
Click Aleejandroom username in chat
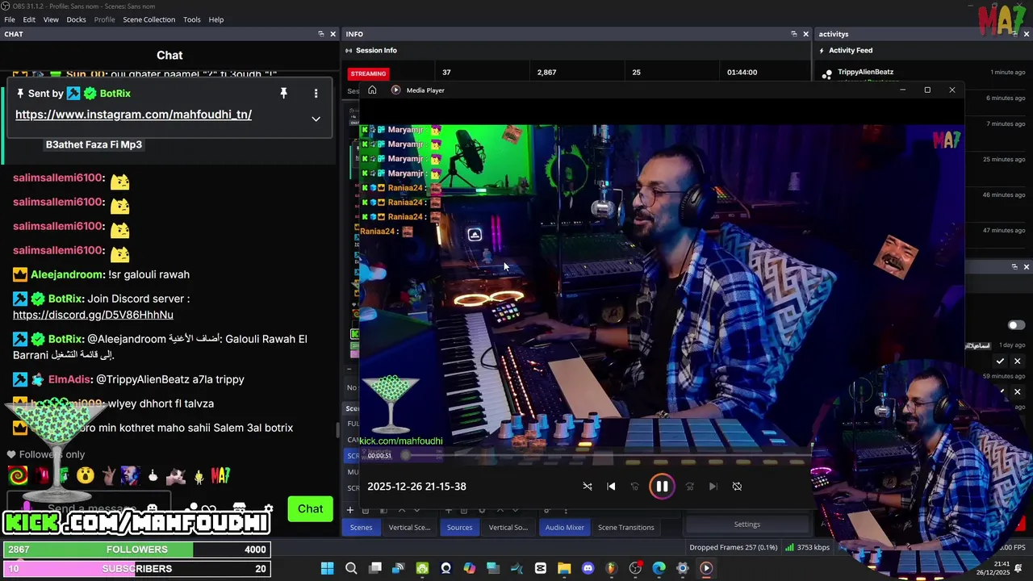[x=68, y=274]
